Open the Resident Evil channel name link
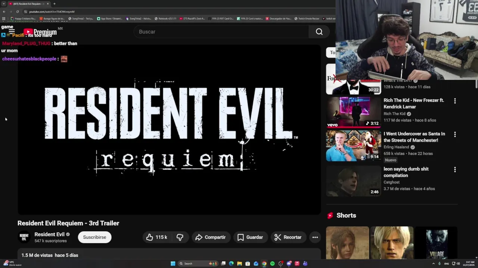 tap(49, 234)
